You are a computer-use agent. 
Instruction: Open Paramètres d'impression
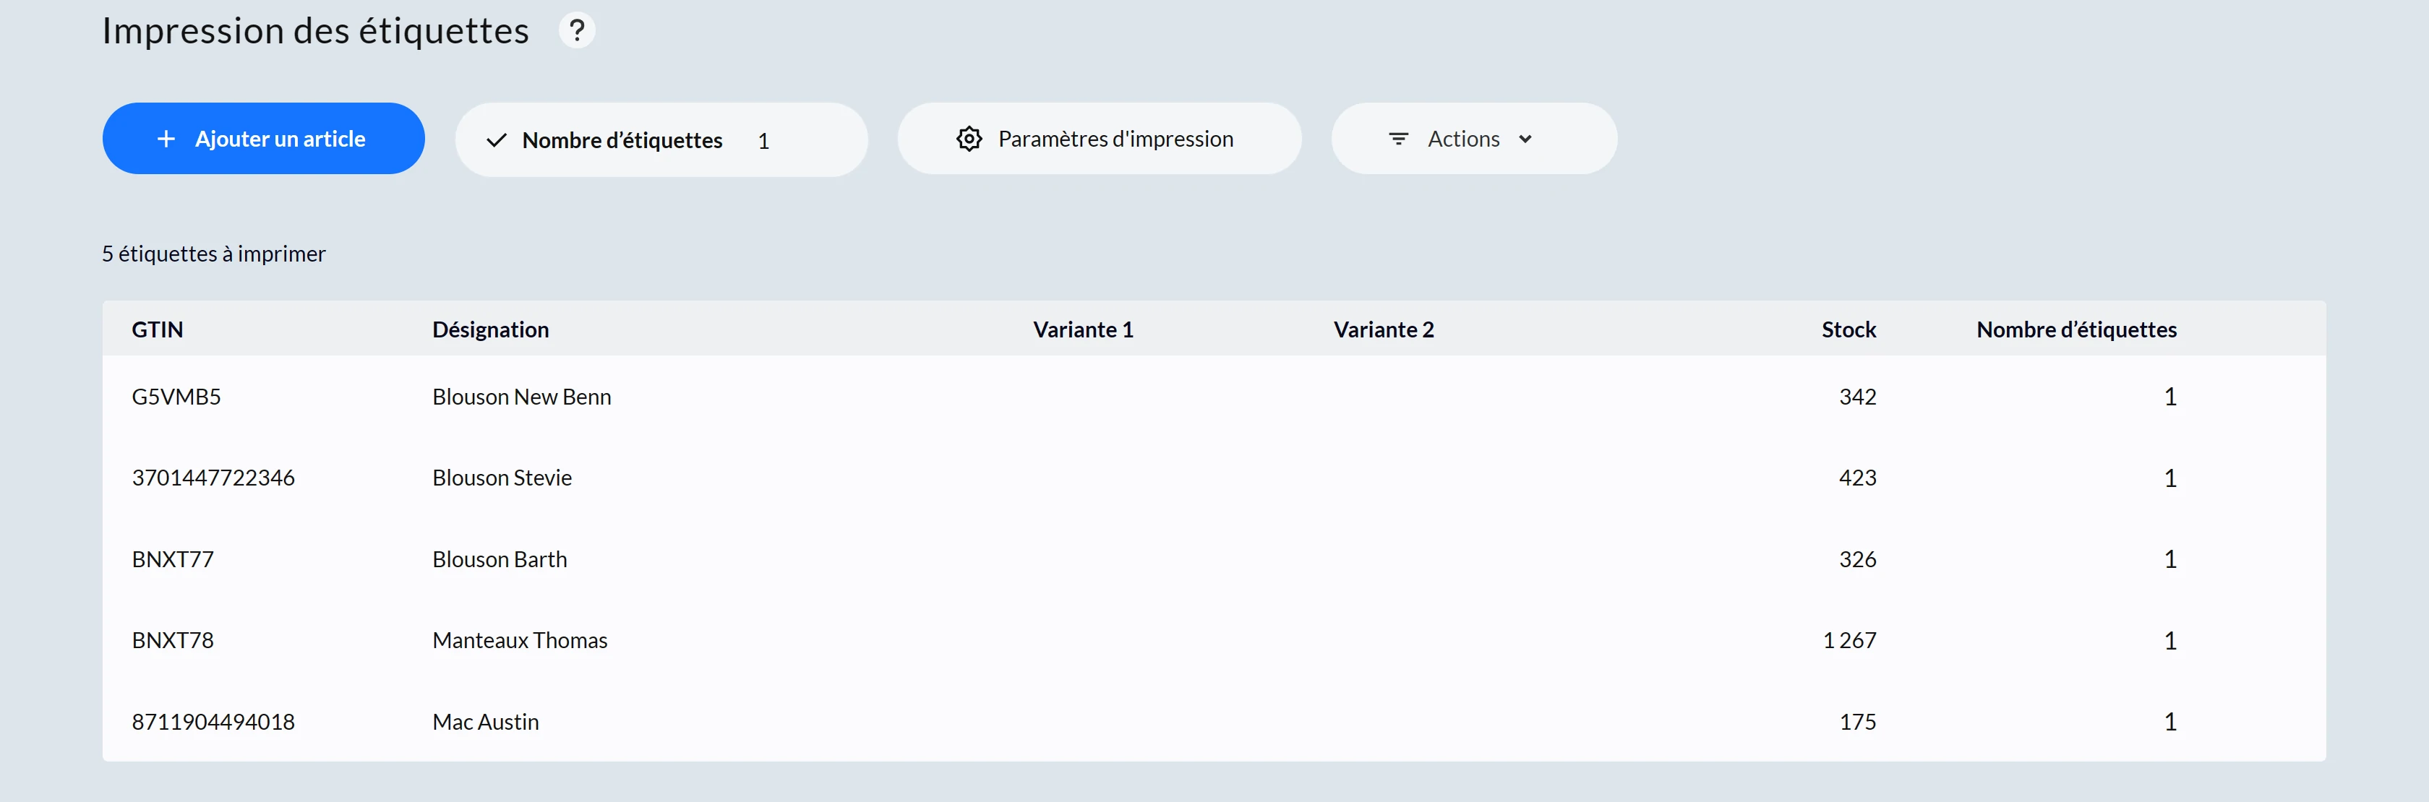[x=1100, y=139]
